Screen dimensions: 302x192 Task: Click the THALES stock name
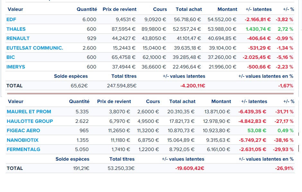click(x=16, y=29)
